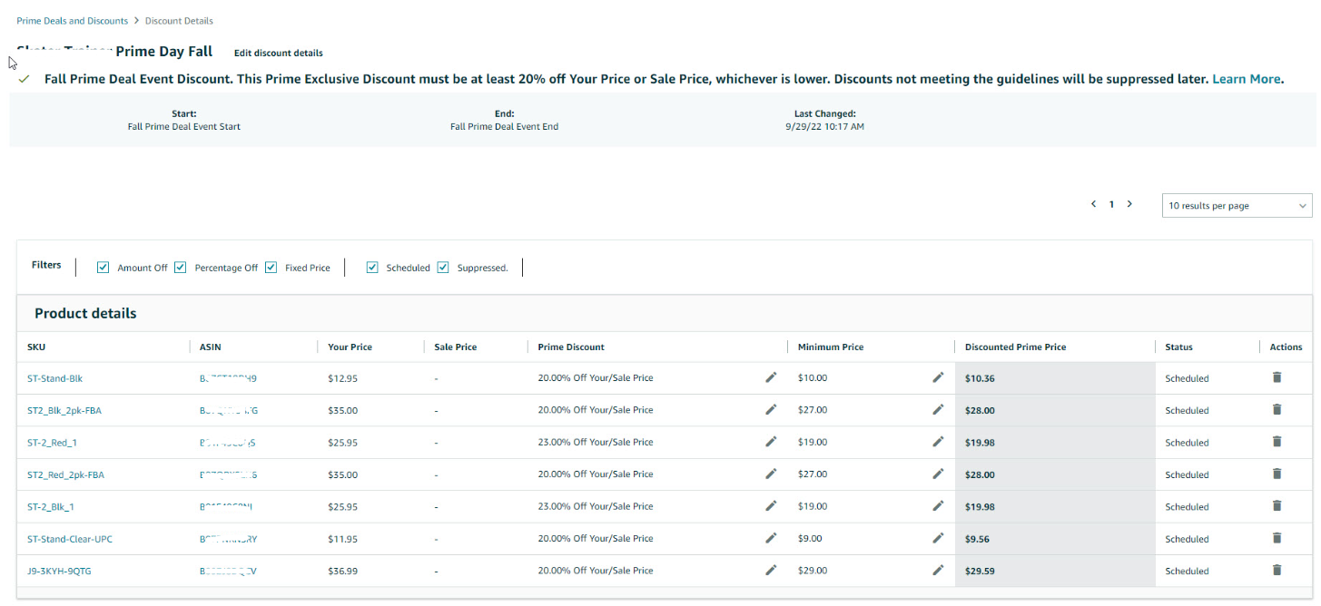1321x606 pixels.
Task: Click Edit discount details
Action: tap(278, 53)
